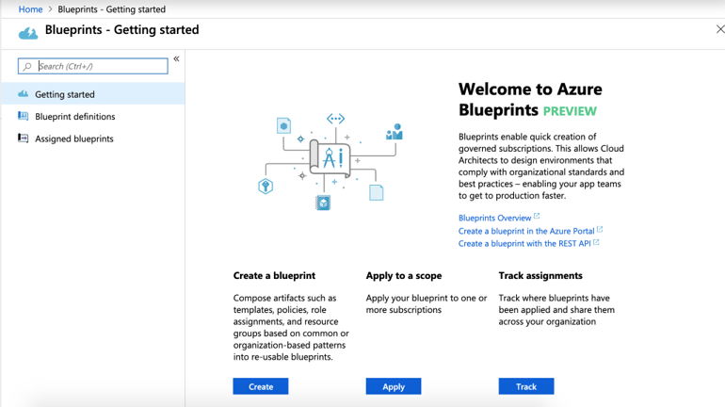
Task: Open Create a blueprint with REST API link
Action: tap(524, 243)
